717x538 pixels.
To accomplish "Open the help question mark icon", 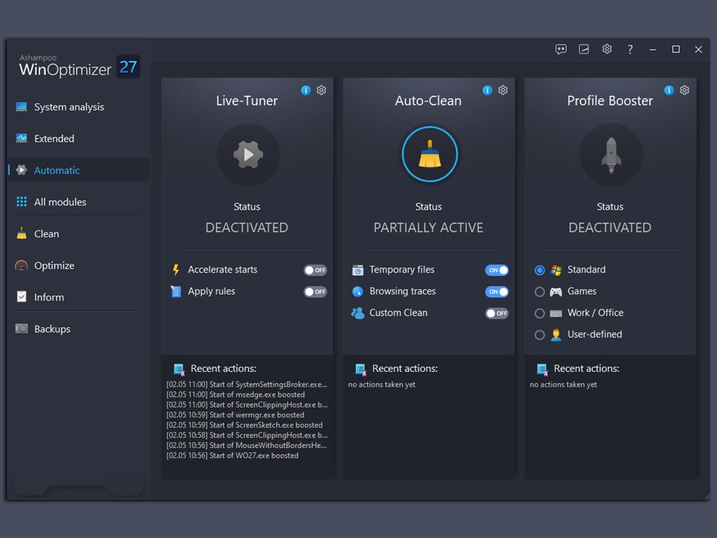I will coord(630,49).
